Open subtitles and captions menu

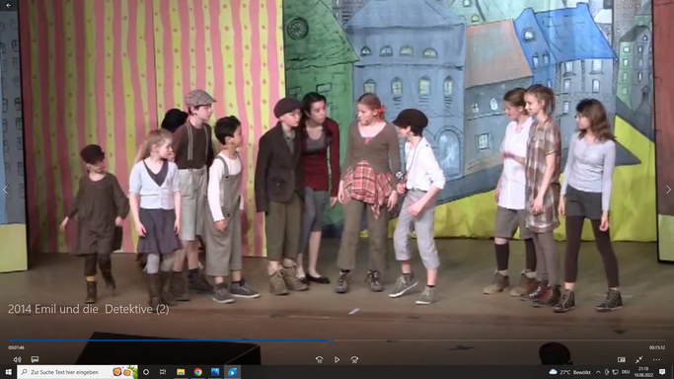tap(35, 359)
